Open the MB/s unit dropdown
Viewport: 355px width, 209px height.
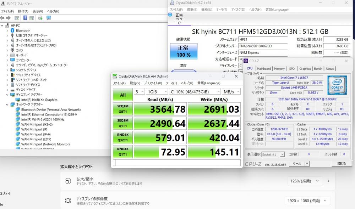pos(231,91)
